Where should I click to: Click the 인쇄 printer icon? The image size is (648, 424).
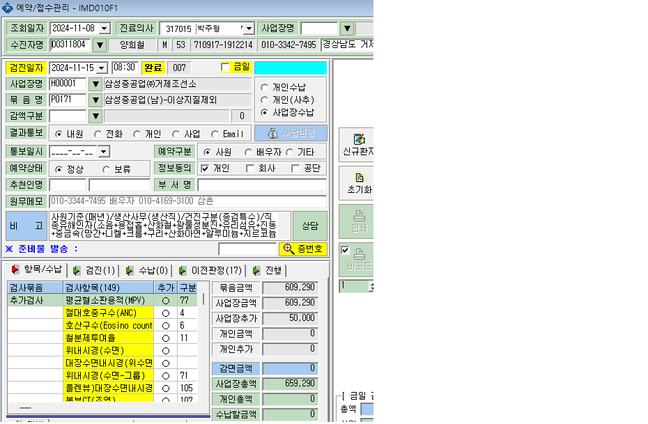(359, 216)
